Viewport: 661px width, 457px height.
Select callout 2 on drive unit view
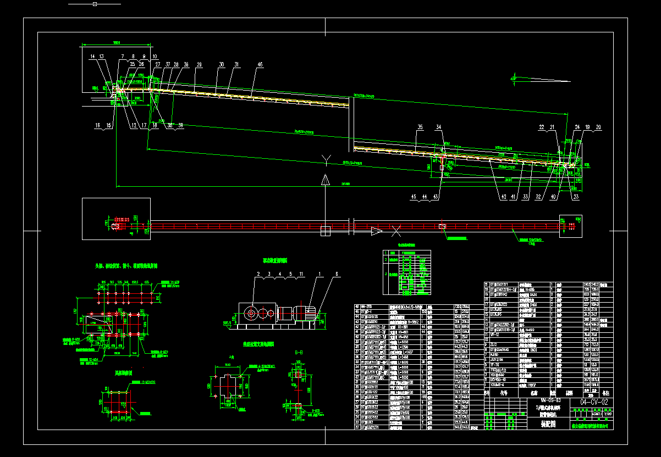click(x=258, y=273)
